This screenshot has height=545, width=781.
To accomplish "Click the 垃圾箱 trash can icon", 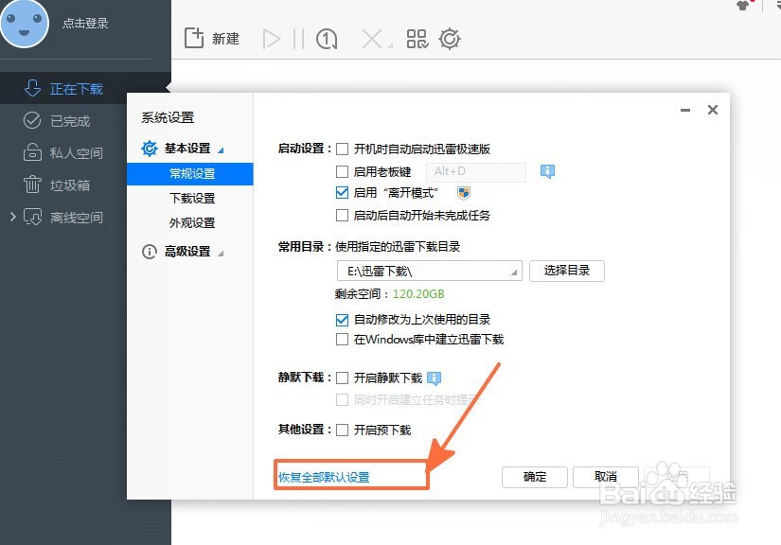I will tap(32, 185).
